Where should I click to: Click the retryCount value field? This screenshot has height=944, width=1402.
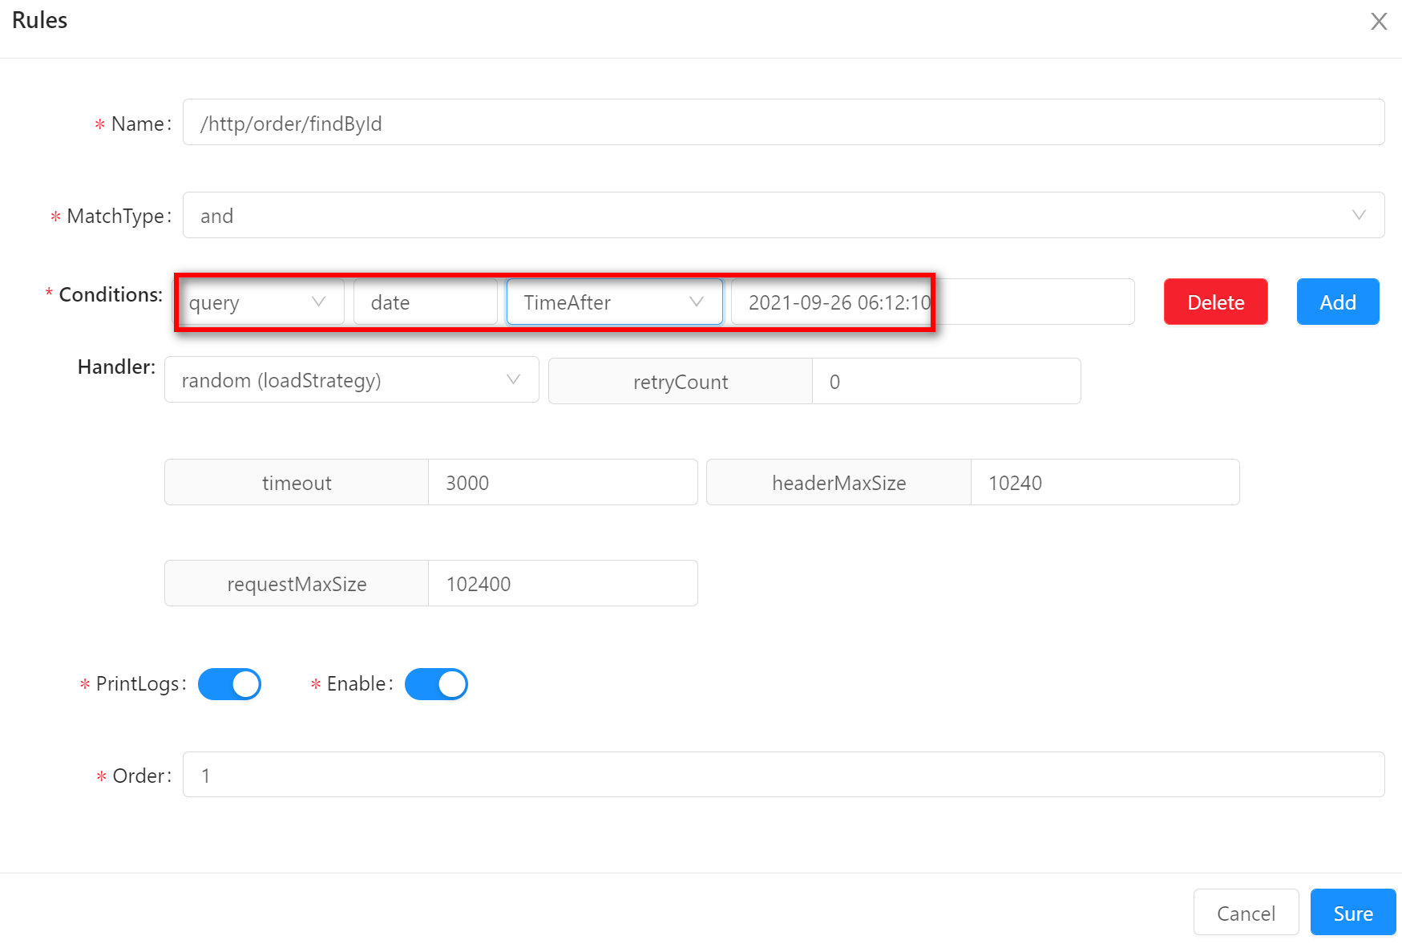click(x=945, y=382)
